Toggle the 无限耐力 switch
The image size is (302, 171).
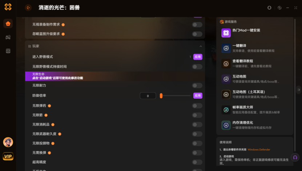pyautogui.click(x=197, y=86)
